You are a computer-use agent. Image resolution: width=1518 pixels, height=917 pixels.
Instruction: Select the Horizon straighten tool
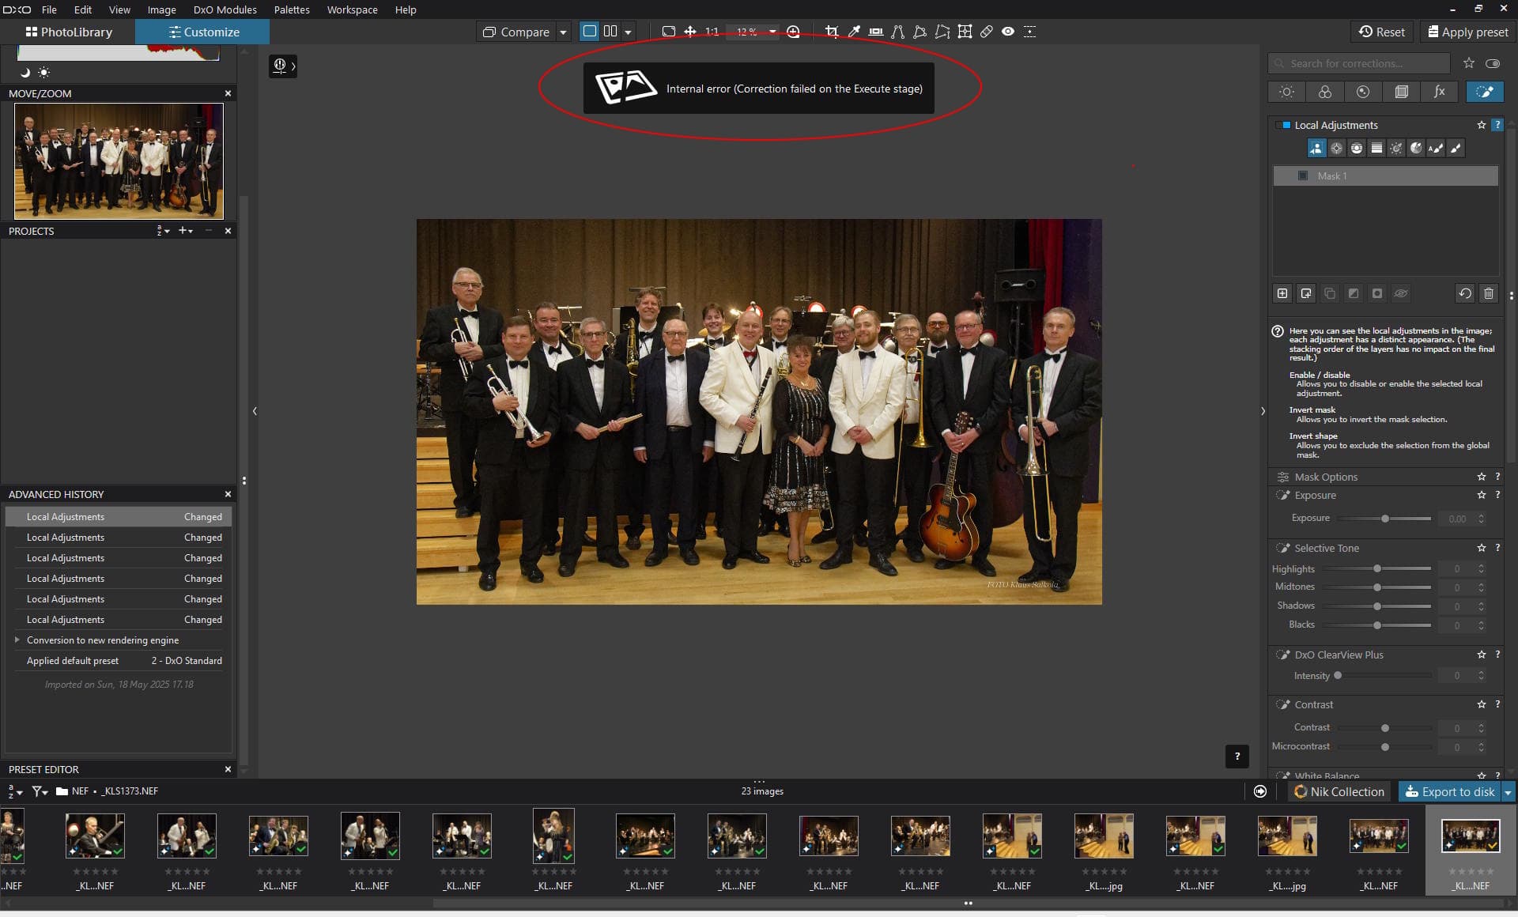(876, 32)
